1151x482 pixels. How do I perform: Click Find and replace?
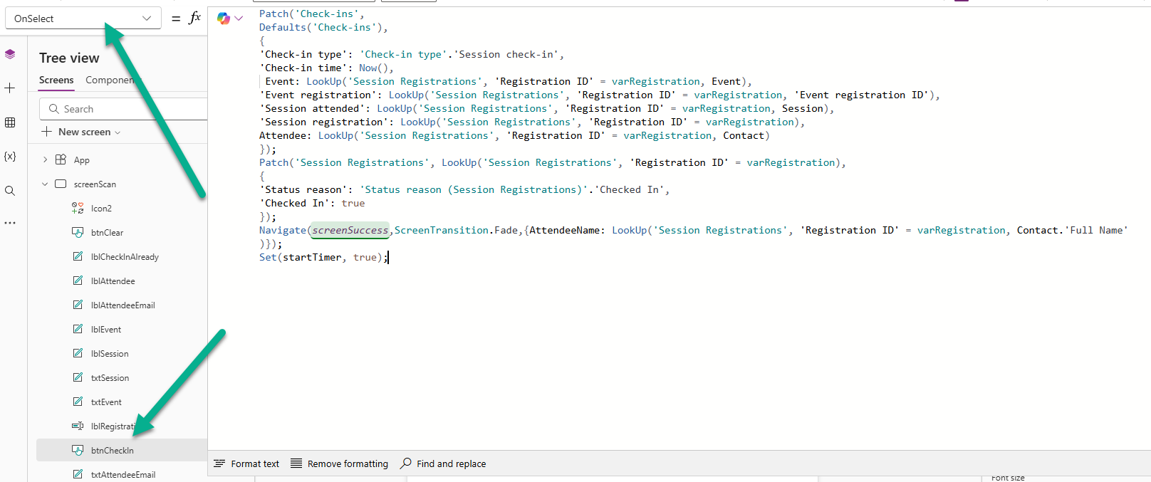pyautogui.click(x=443, y=464)
